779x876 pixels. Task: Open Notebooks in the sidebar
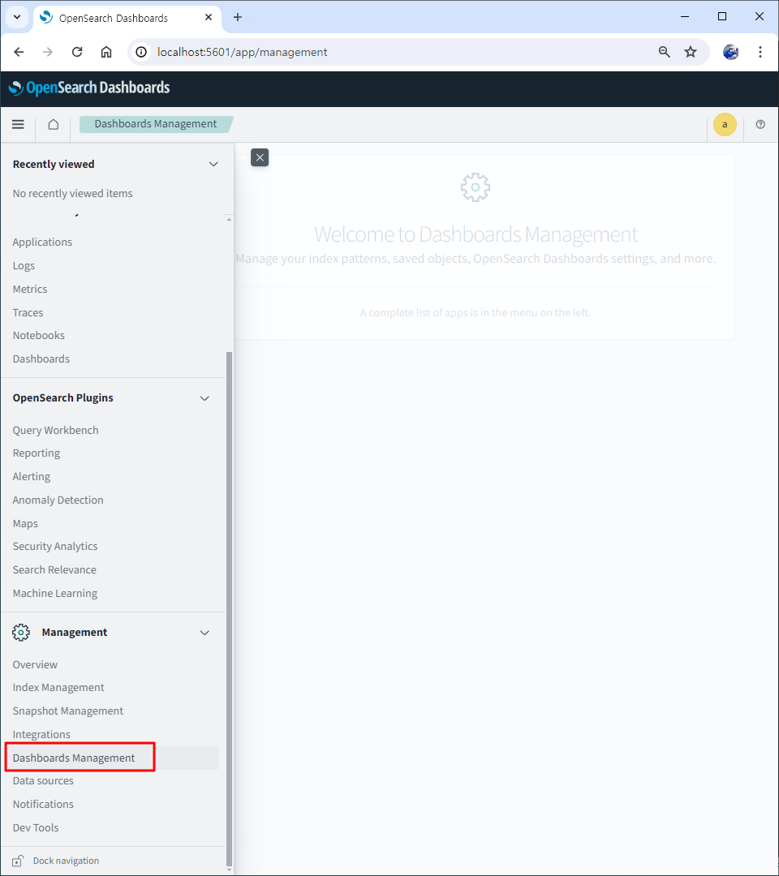[39, 335]
